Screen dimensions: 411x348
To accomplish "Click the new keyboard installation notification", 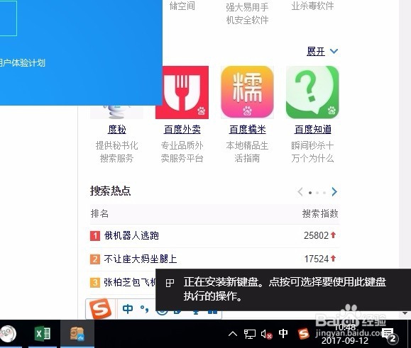I will click(x=283, y=290).
